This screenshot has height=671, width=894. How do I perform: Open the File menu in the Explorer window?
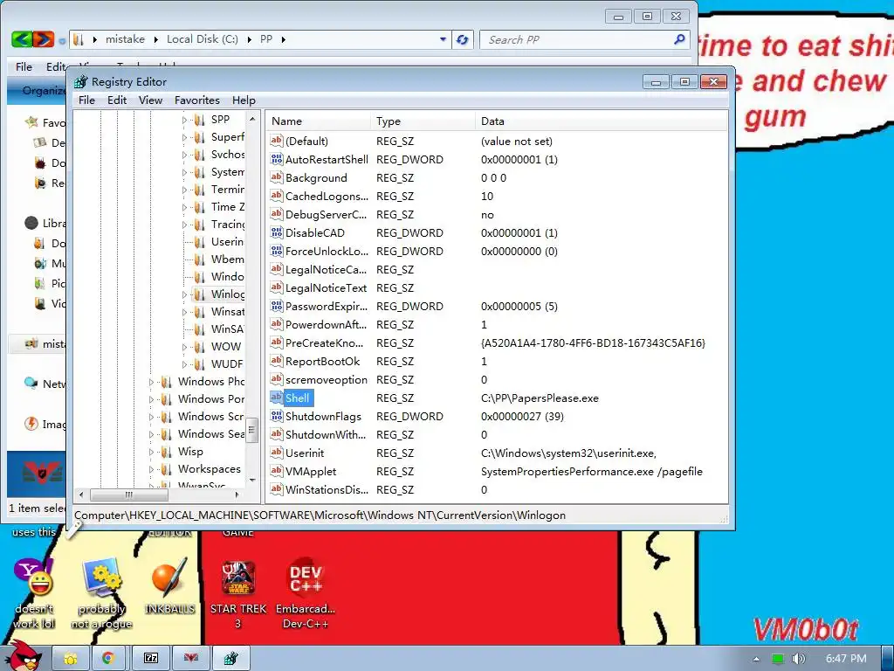pyautogui.click(x=24, y=66)
